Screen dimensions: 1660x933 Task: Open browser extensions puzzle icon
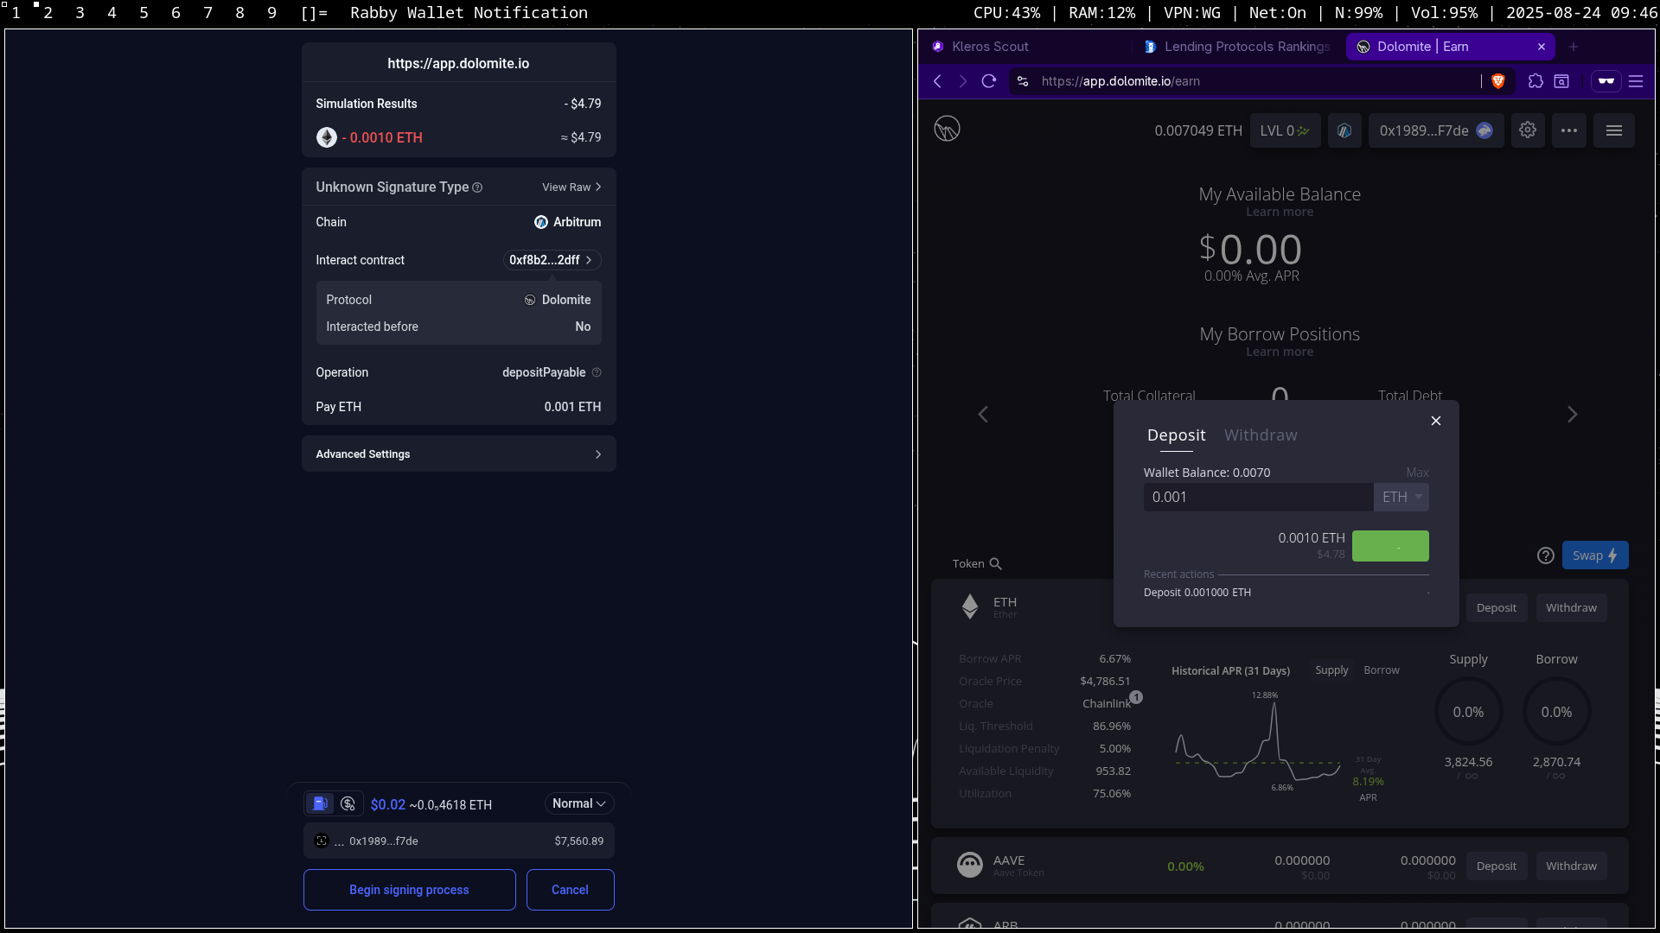tap(1535, 81)
